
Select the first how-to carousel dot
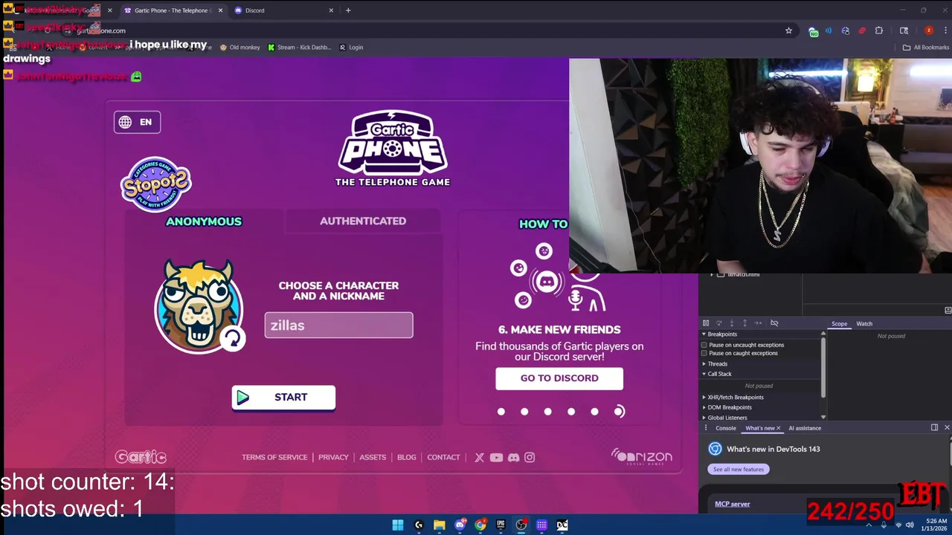(x=501, y=412)
